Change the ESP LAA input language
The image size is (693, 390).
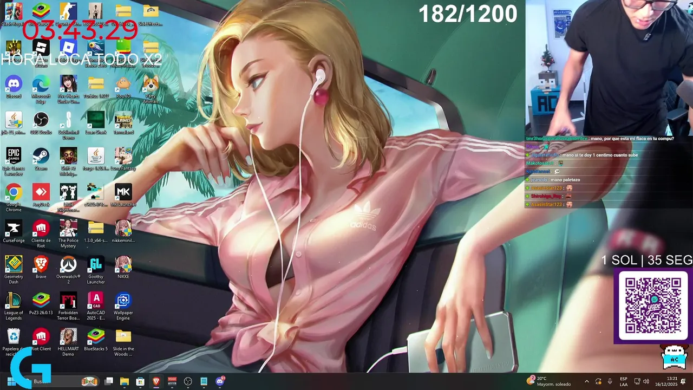pos(624,381)
